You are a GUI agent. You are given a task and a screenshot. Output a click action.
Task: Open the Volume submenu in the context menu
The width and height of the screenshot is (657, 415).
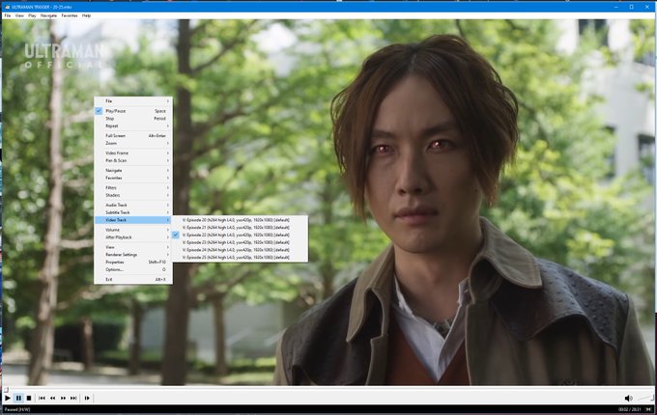[x=133, y=230]
